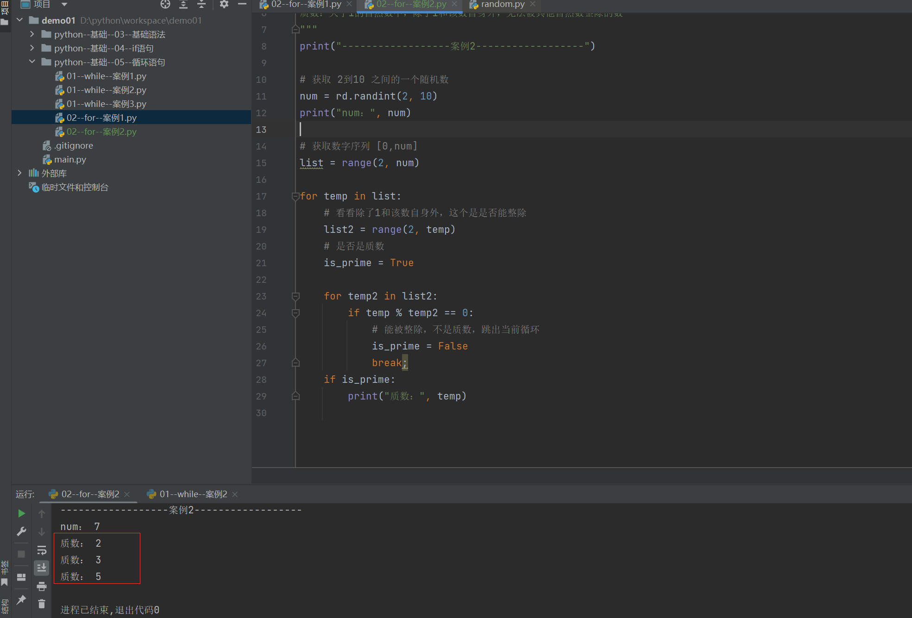Click the collapse all icon in project panel
Viewport: 912px width, 618px height.
pyautogui.click(x=201, y=5)
